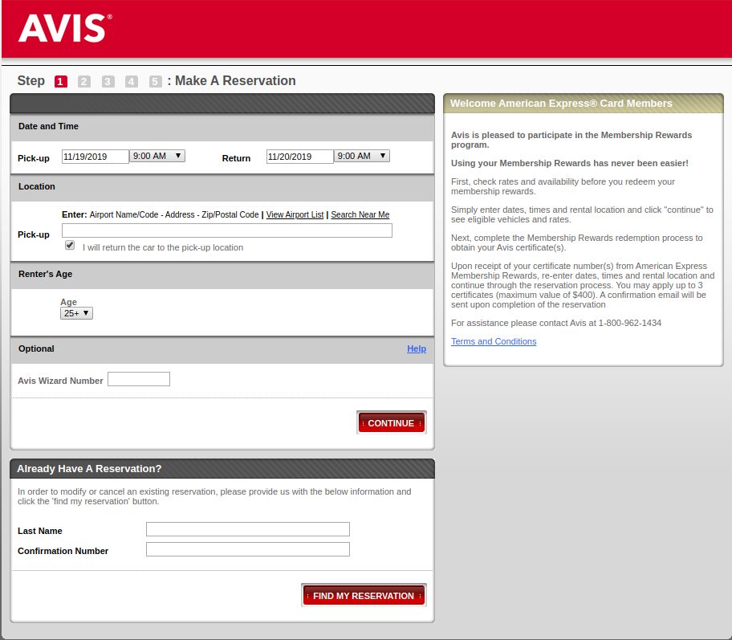Screen dimensions: 732x640
Task: Click the Avis Wizard Number field
Action: (139, 379)
